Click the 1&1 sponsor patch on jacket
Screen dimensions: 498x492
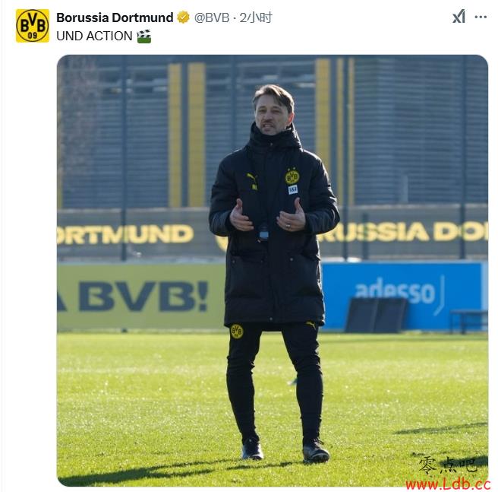click(293, 189)
